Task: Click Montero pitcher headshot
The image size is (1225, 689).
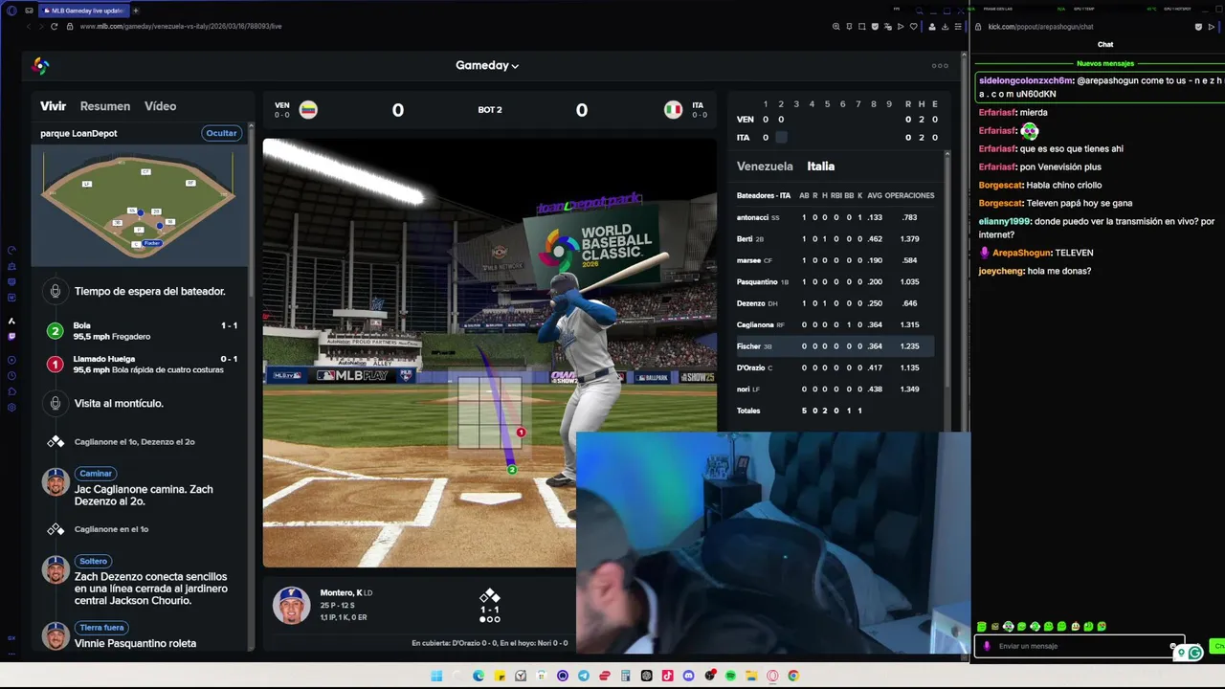Action: click(x=291, y=605)
